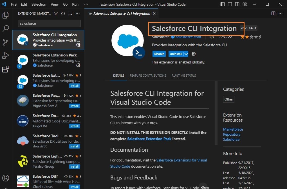Click the extension search input field
This screenshot has width=287, height=189.
pyautogui.click(x=49, y=23)
